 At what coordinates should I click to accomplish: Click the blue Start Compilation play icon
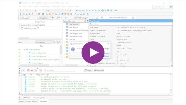coord(90,10)
